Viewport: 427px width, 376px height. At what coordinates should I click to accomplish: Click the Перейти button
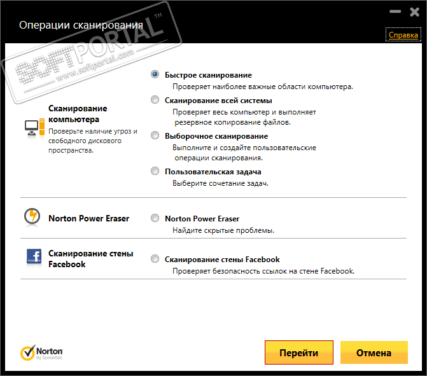(x=299, y=352)
